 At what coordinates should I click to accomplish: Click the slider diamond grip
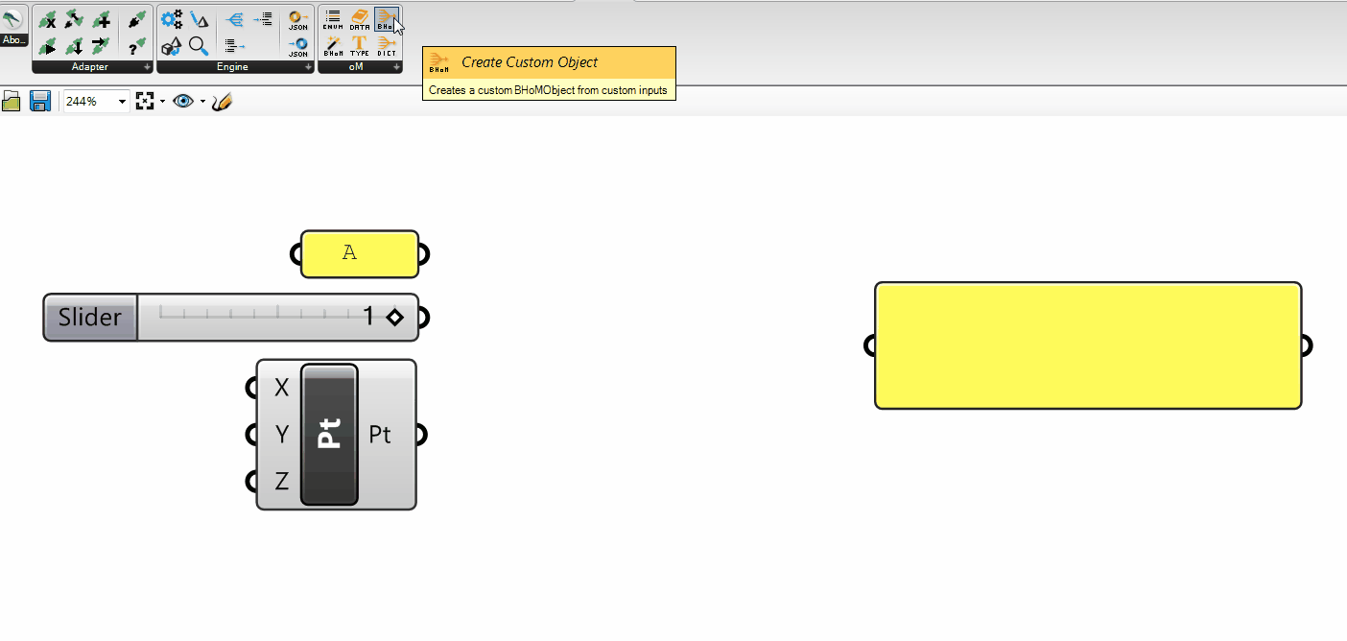394,318
